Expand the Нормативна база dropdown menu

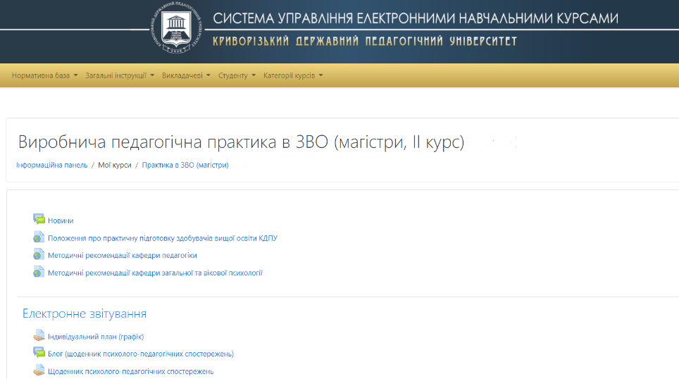[44, 75]
